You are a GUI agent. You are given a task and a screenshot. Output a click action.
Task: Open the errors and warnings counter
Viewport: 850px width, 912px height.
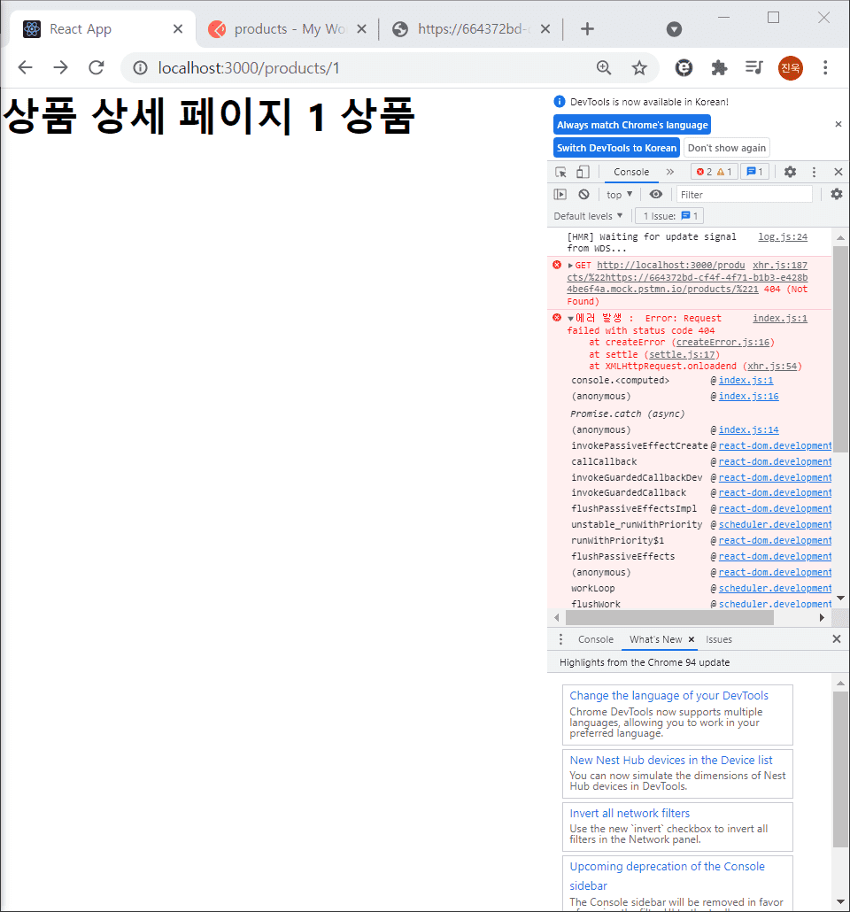point(714,172)
